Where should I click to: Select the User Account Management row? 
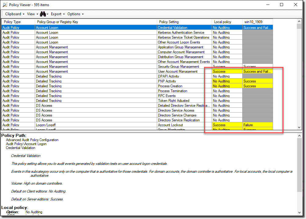92,71
